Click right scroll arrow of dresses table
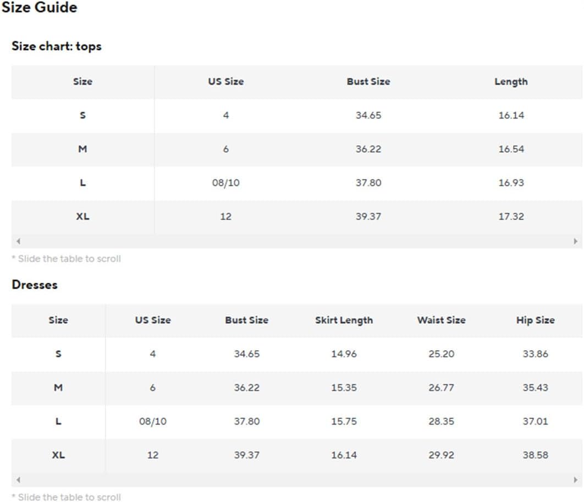584x502 pixels. [575, 479]
